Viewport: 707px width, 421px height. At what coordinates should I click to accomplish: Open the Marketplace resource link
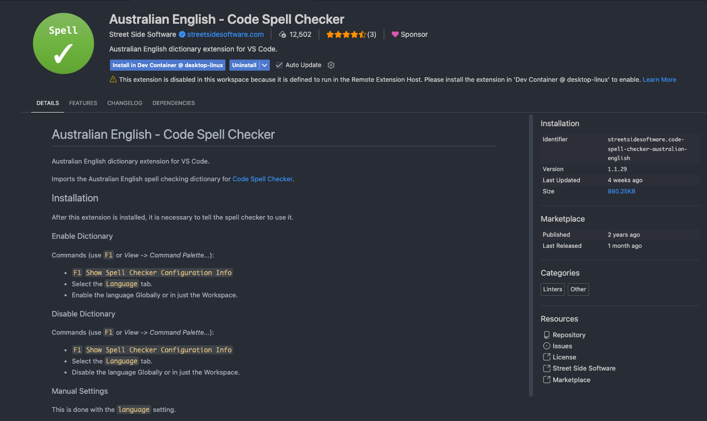click(571, 380)
